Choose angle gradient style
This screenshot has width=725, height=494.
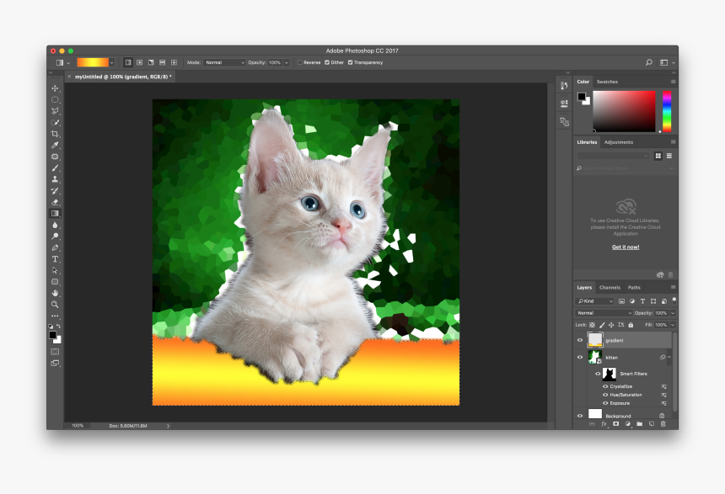tap(151, 62)
